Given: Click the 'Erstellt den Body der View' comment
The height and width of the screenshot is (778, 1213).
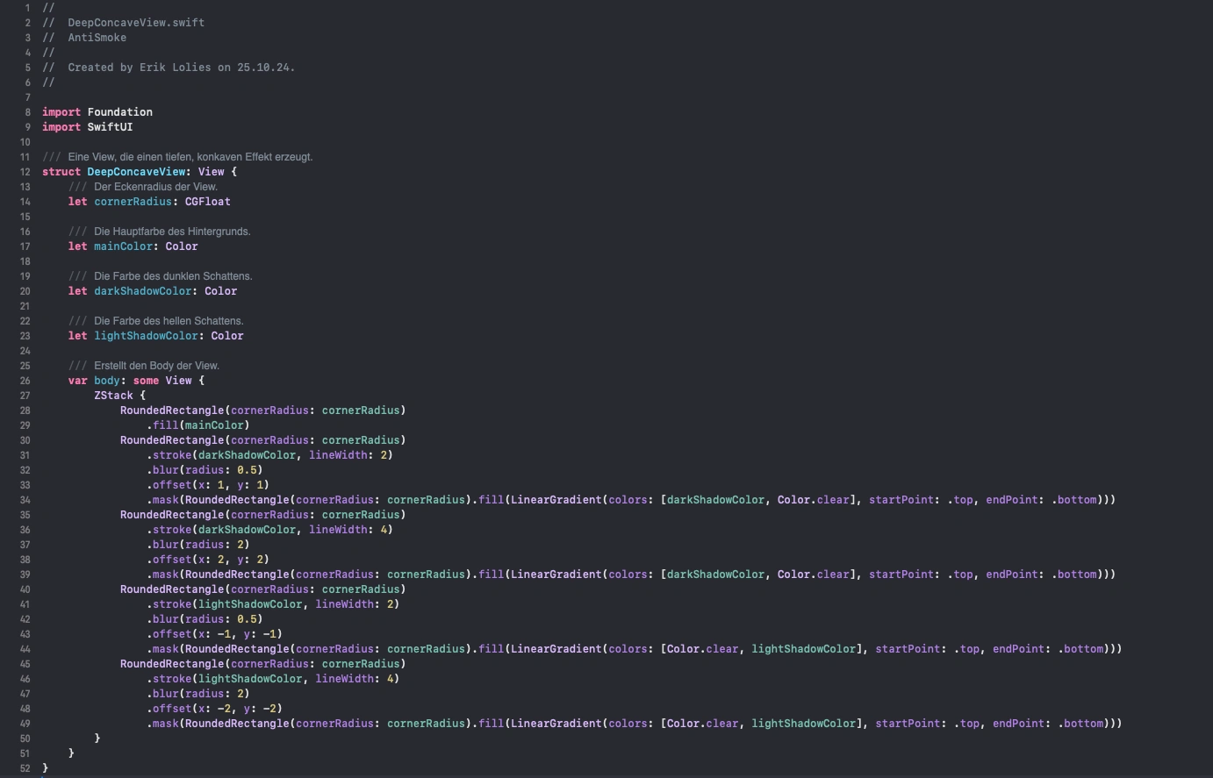Looking at the screenshot, I should (x=156, y=366).
